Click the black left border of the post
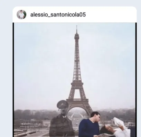Screen dimensions: 141x137 (13, 80)
